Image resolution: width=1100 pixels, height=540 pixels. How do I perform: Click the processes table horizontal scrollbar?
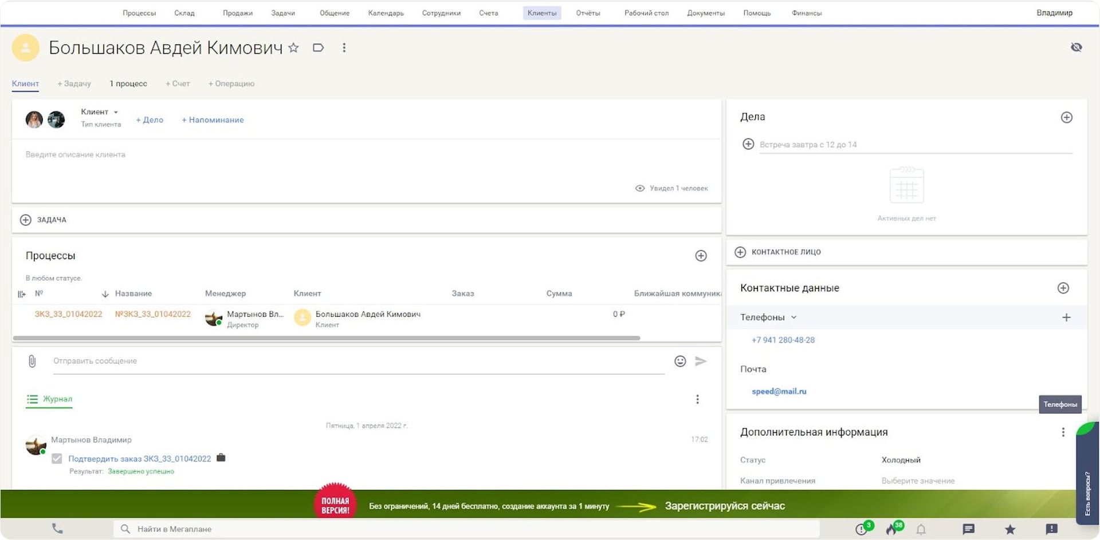tap(327, 338)
